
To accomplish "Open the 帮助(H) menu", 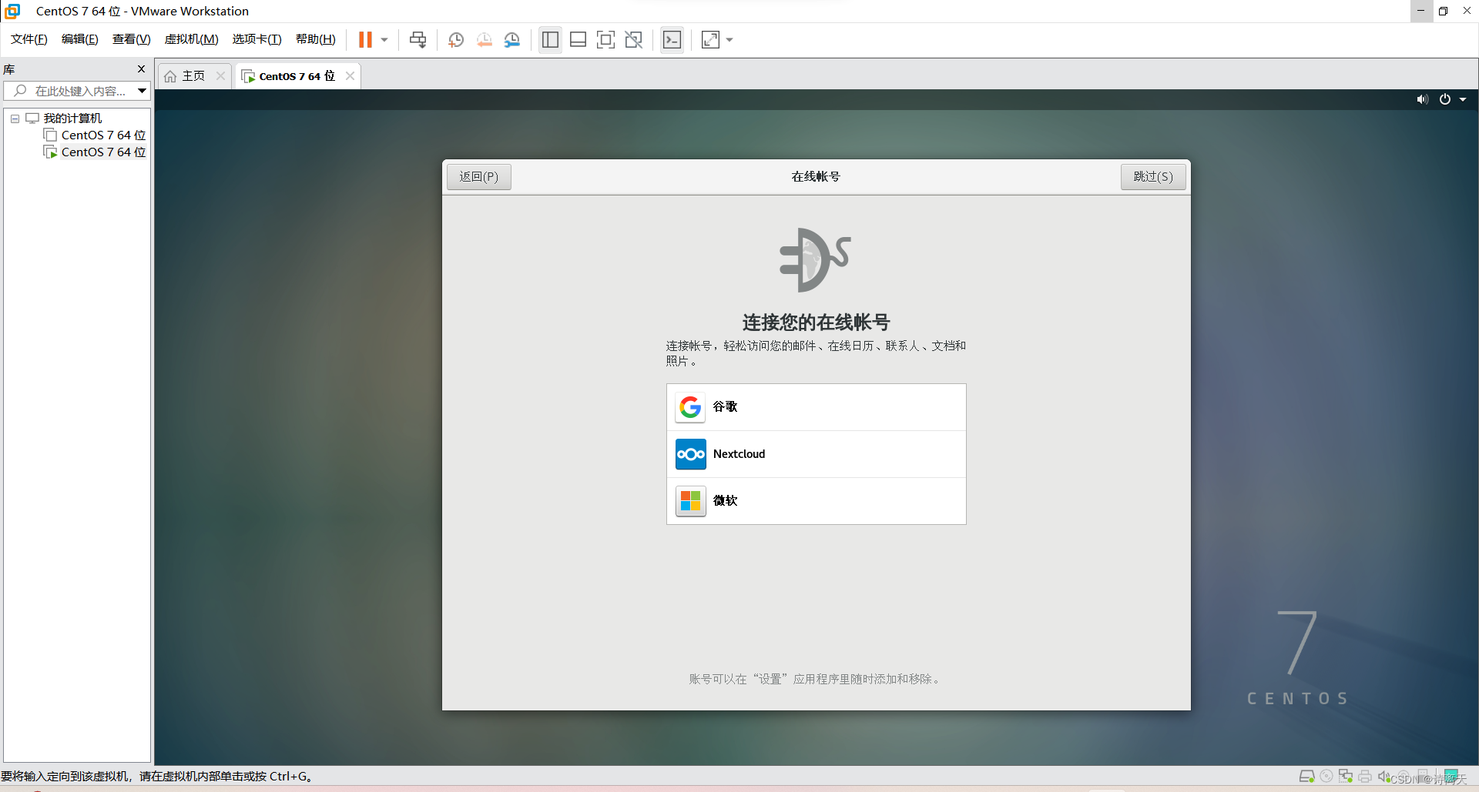I will click(x=316, y=39).
